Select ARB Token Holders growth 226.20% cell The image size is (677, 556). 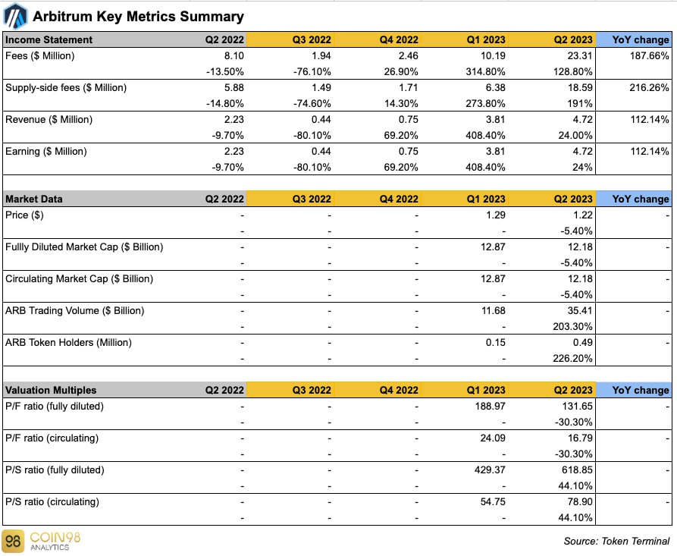pos(572,359)
